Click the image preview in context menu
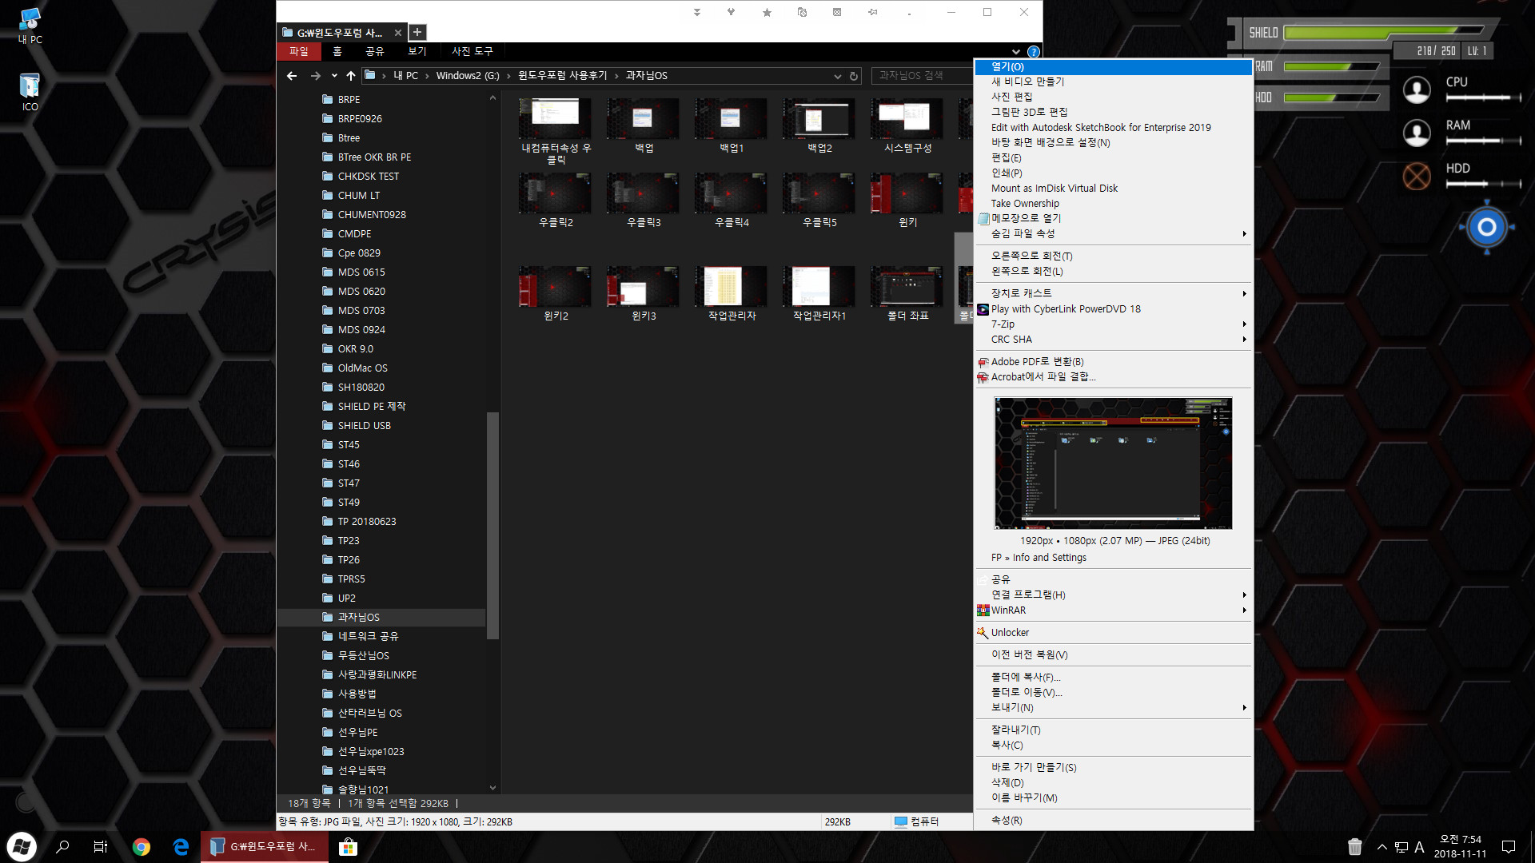The width and height of the screenshot is (1535, 863). (1113, 463)
